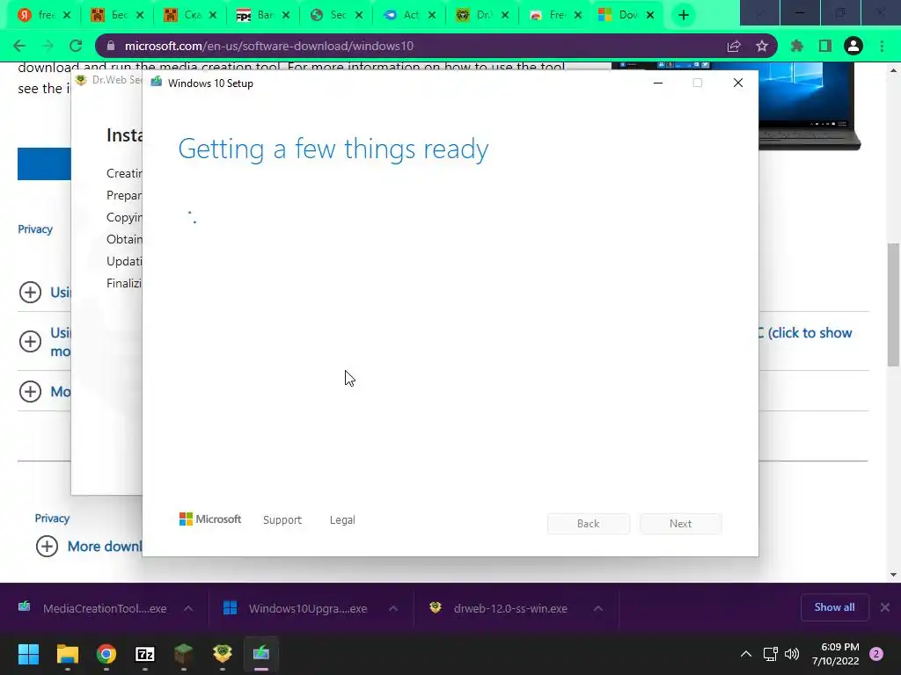This screenshot has width=901, height=675.
Task: Open Windows Setup icon on taskbar
Action: point(260,654)
